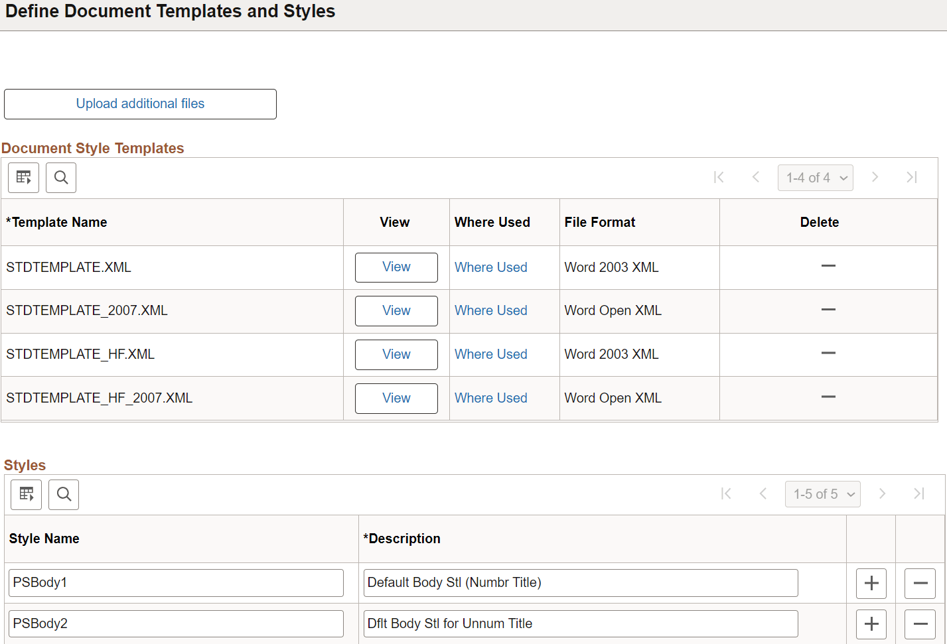Screen dimensions: 947x644
Task: Jump to first page in Document Style Templates pagination
Action: tap(719, 177)
